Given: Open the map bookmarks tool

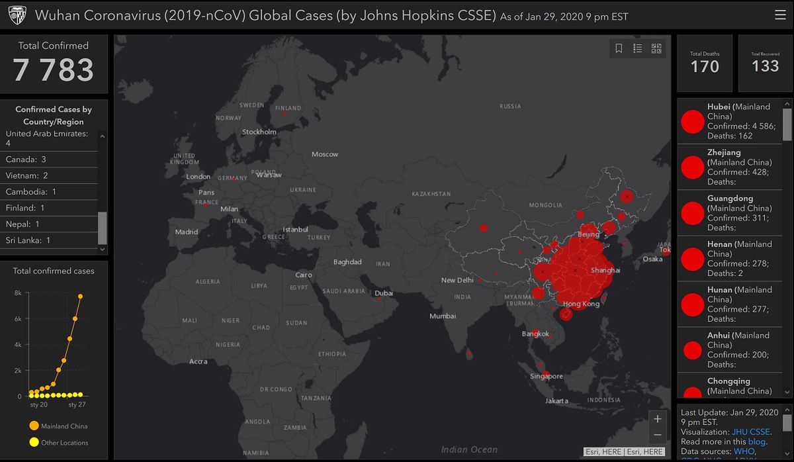Looking at the screenshot, I should tap(619, 48).
